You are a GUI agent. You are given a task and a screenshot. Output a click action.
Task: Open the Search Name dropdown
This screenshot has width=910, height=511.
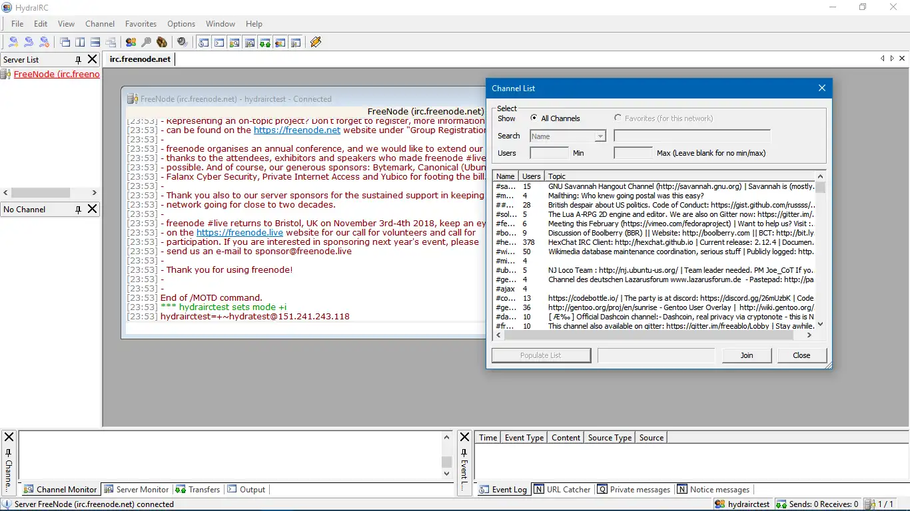click(x=600, y=136)
